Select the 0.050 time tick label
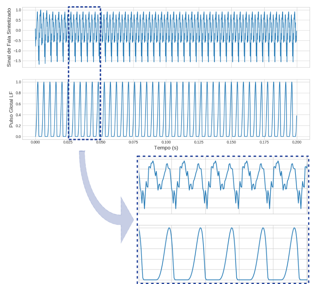 click(x=101, y=142)
